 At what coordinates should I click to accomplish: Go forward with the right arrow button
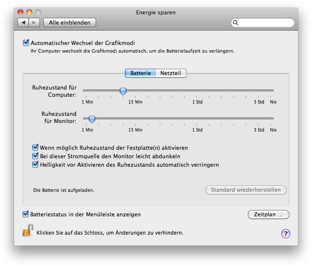34,22
